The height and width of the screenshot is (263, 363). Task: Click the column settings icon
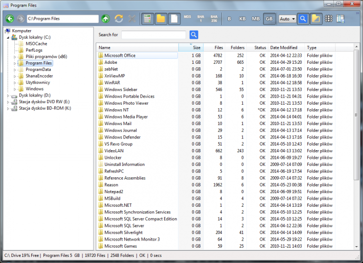coord(329,19)
